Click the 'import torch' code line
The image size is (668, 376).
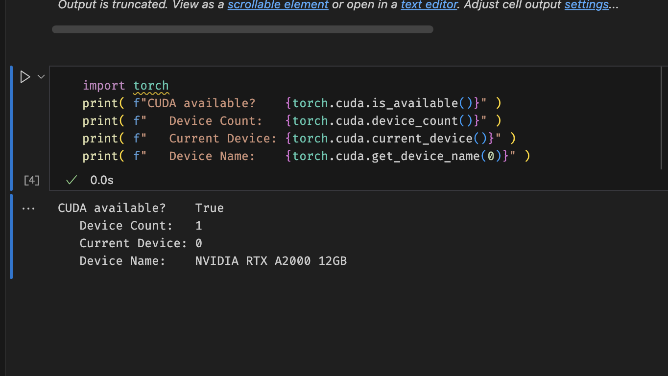pos(125,86)
